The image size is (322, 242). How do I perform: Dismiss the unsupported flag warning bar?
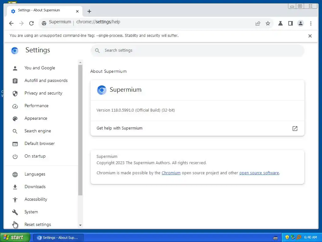click(310, 36)
